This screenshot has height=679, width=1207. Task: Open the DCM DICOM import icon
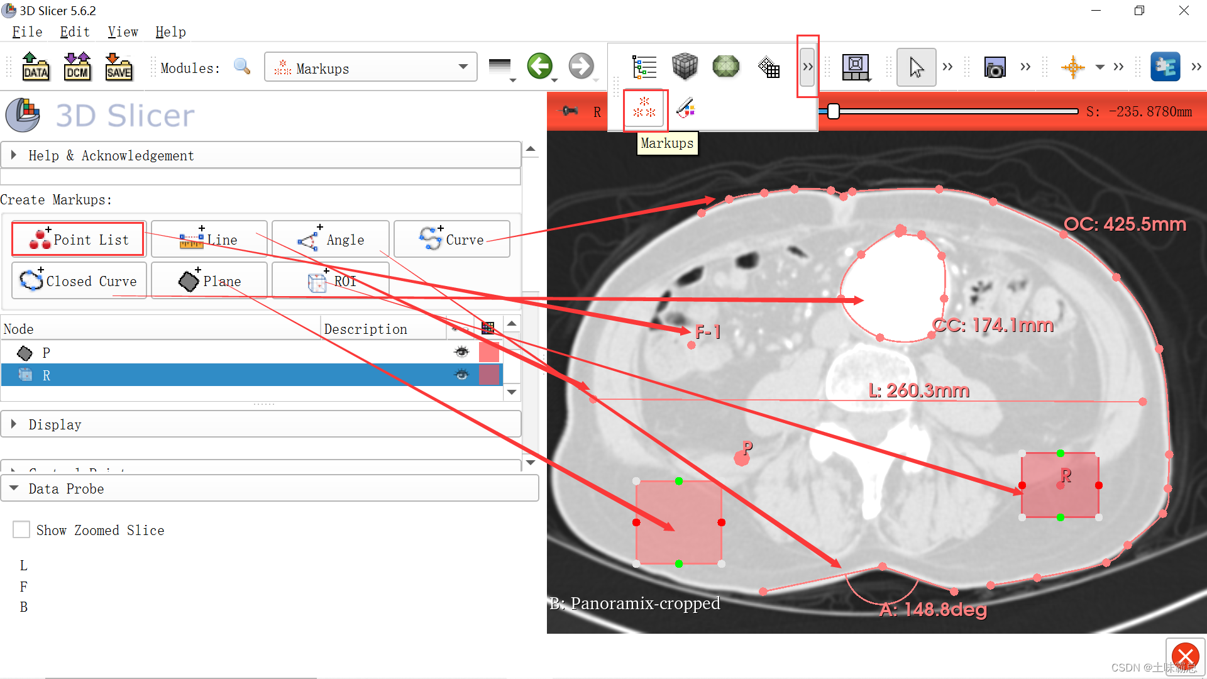[x=77, y=67]
